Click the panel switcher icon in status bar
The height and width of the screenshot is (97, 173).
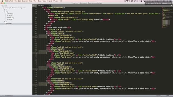pos(2,96)
